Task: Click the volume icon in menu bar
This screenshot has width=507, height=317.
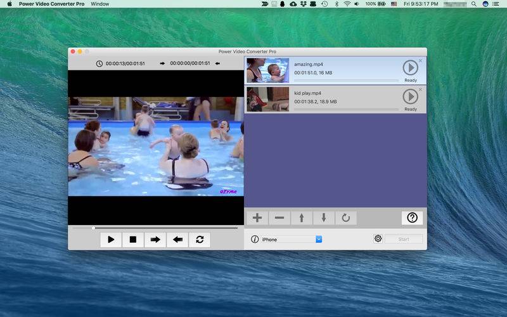Action: click(357, 4)
